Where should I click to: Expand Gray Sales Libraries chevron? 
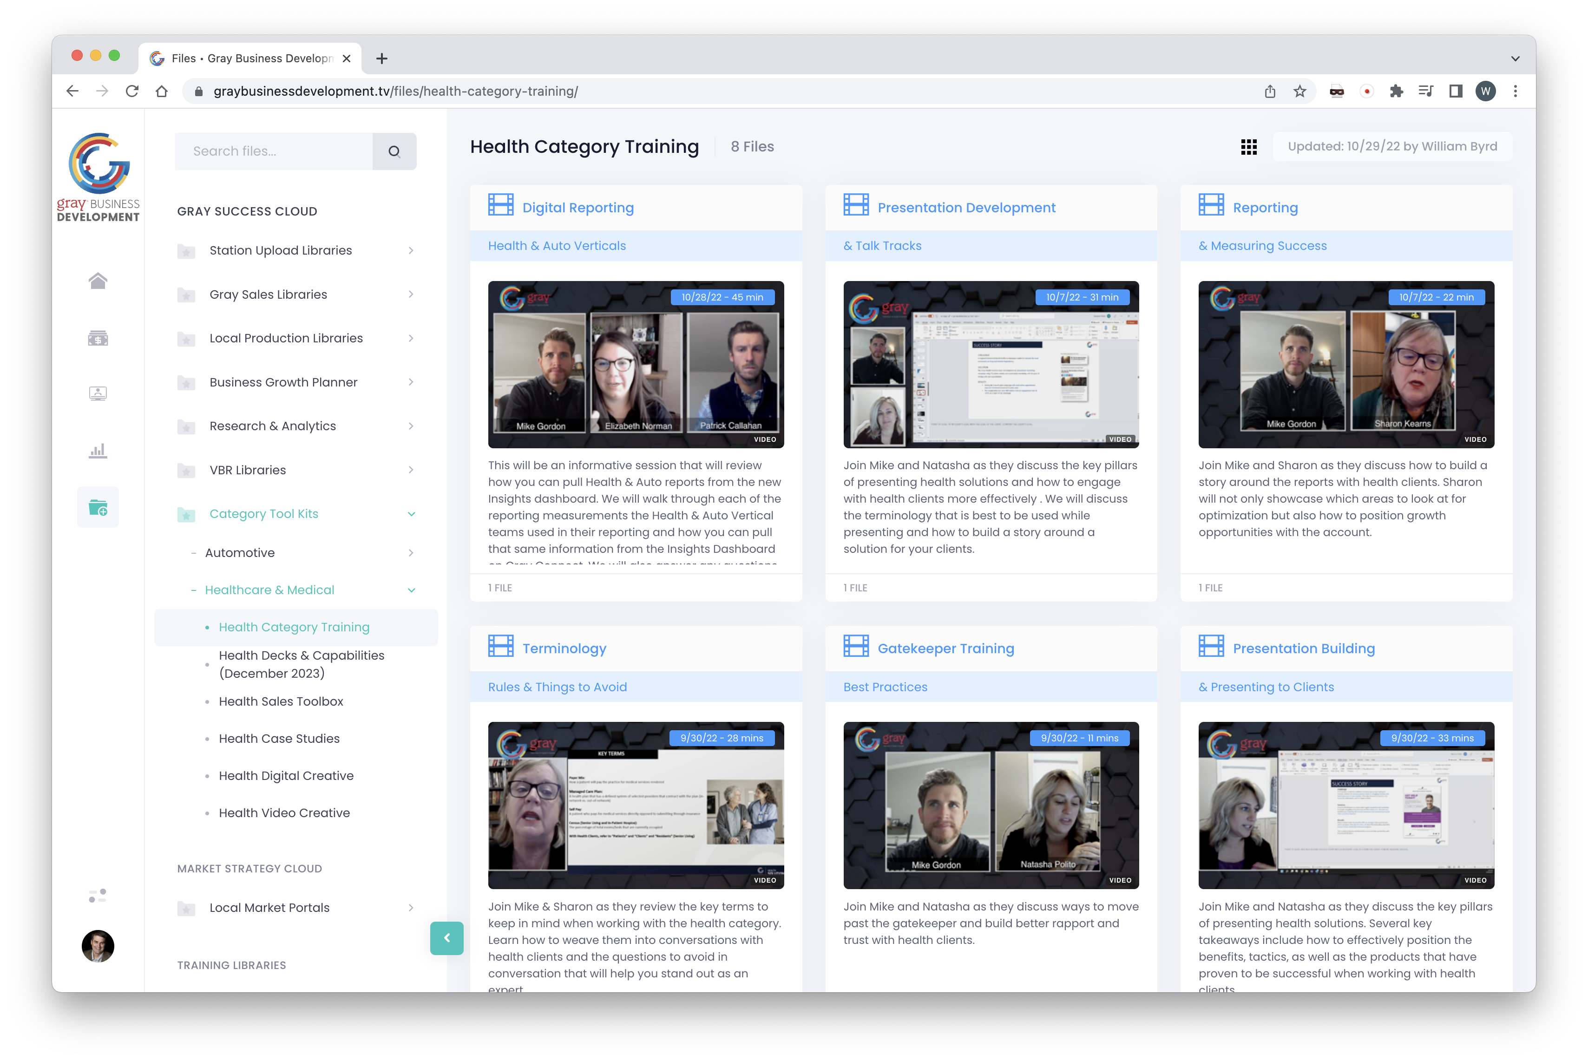411,295
